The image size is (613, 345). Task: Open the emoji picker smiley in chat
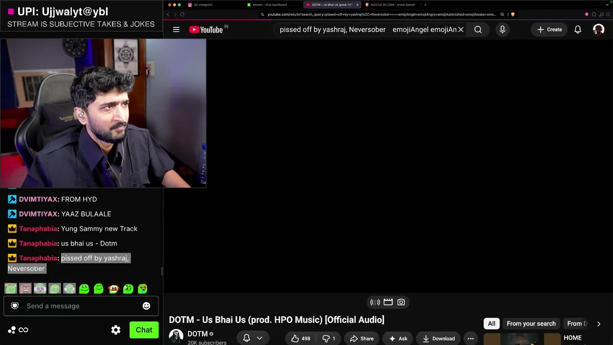(147, 306)
